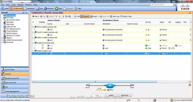Open Show Log viewer
This screenshot has height=102, width=193.
pos(115,16)
